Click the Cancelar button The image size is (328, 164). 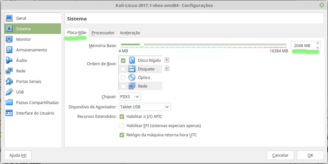[280, 155]
